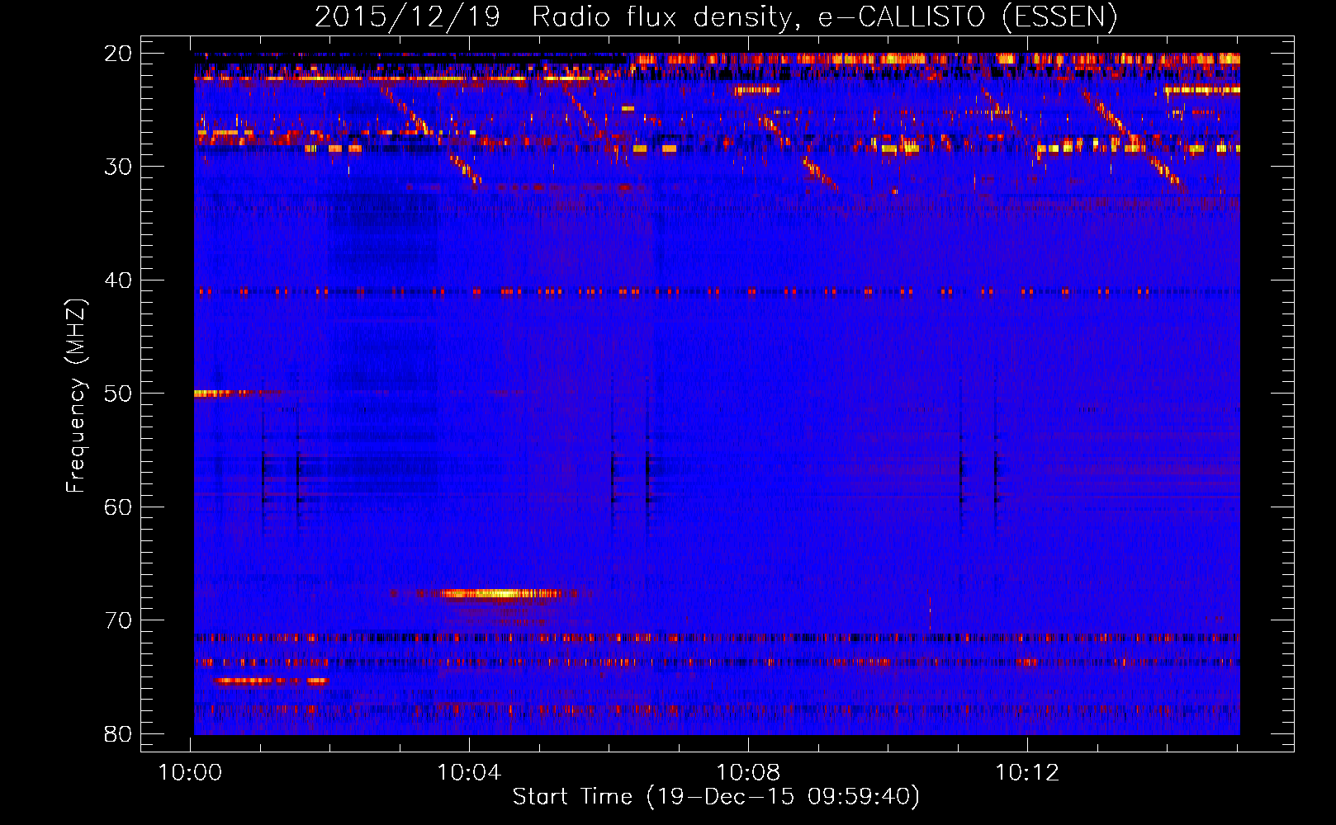Click the plot title with e-CALLISTO (ESSEN)
This screenshot has width=1336, height=825.
[716, 16]
